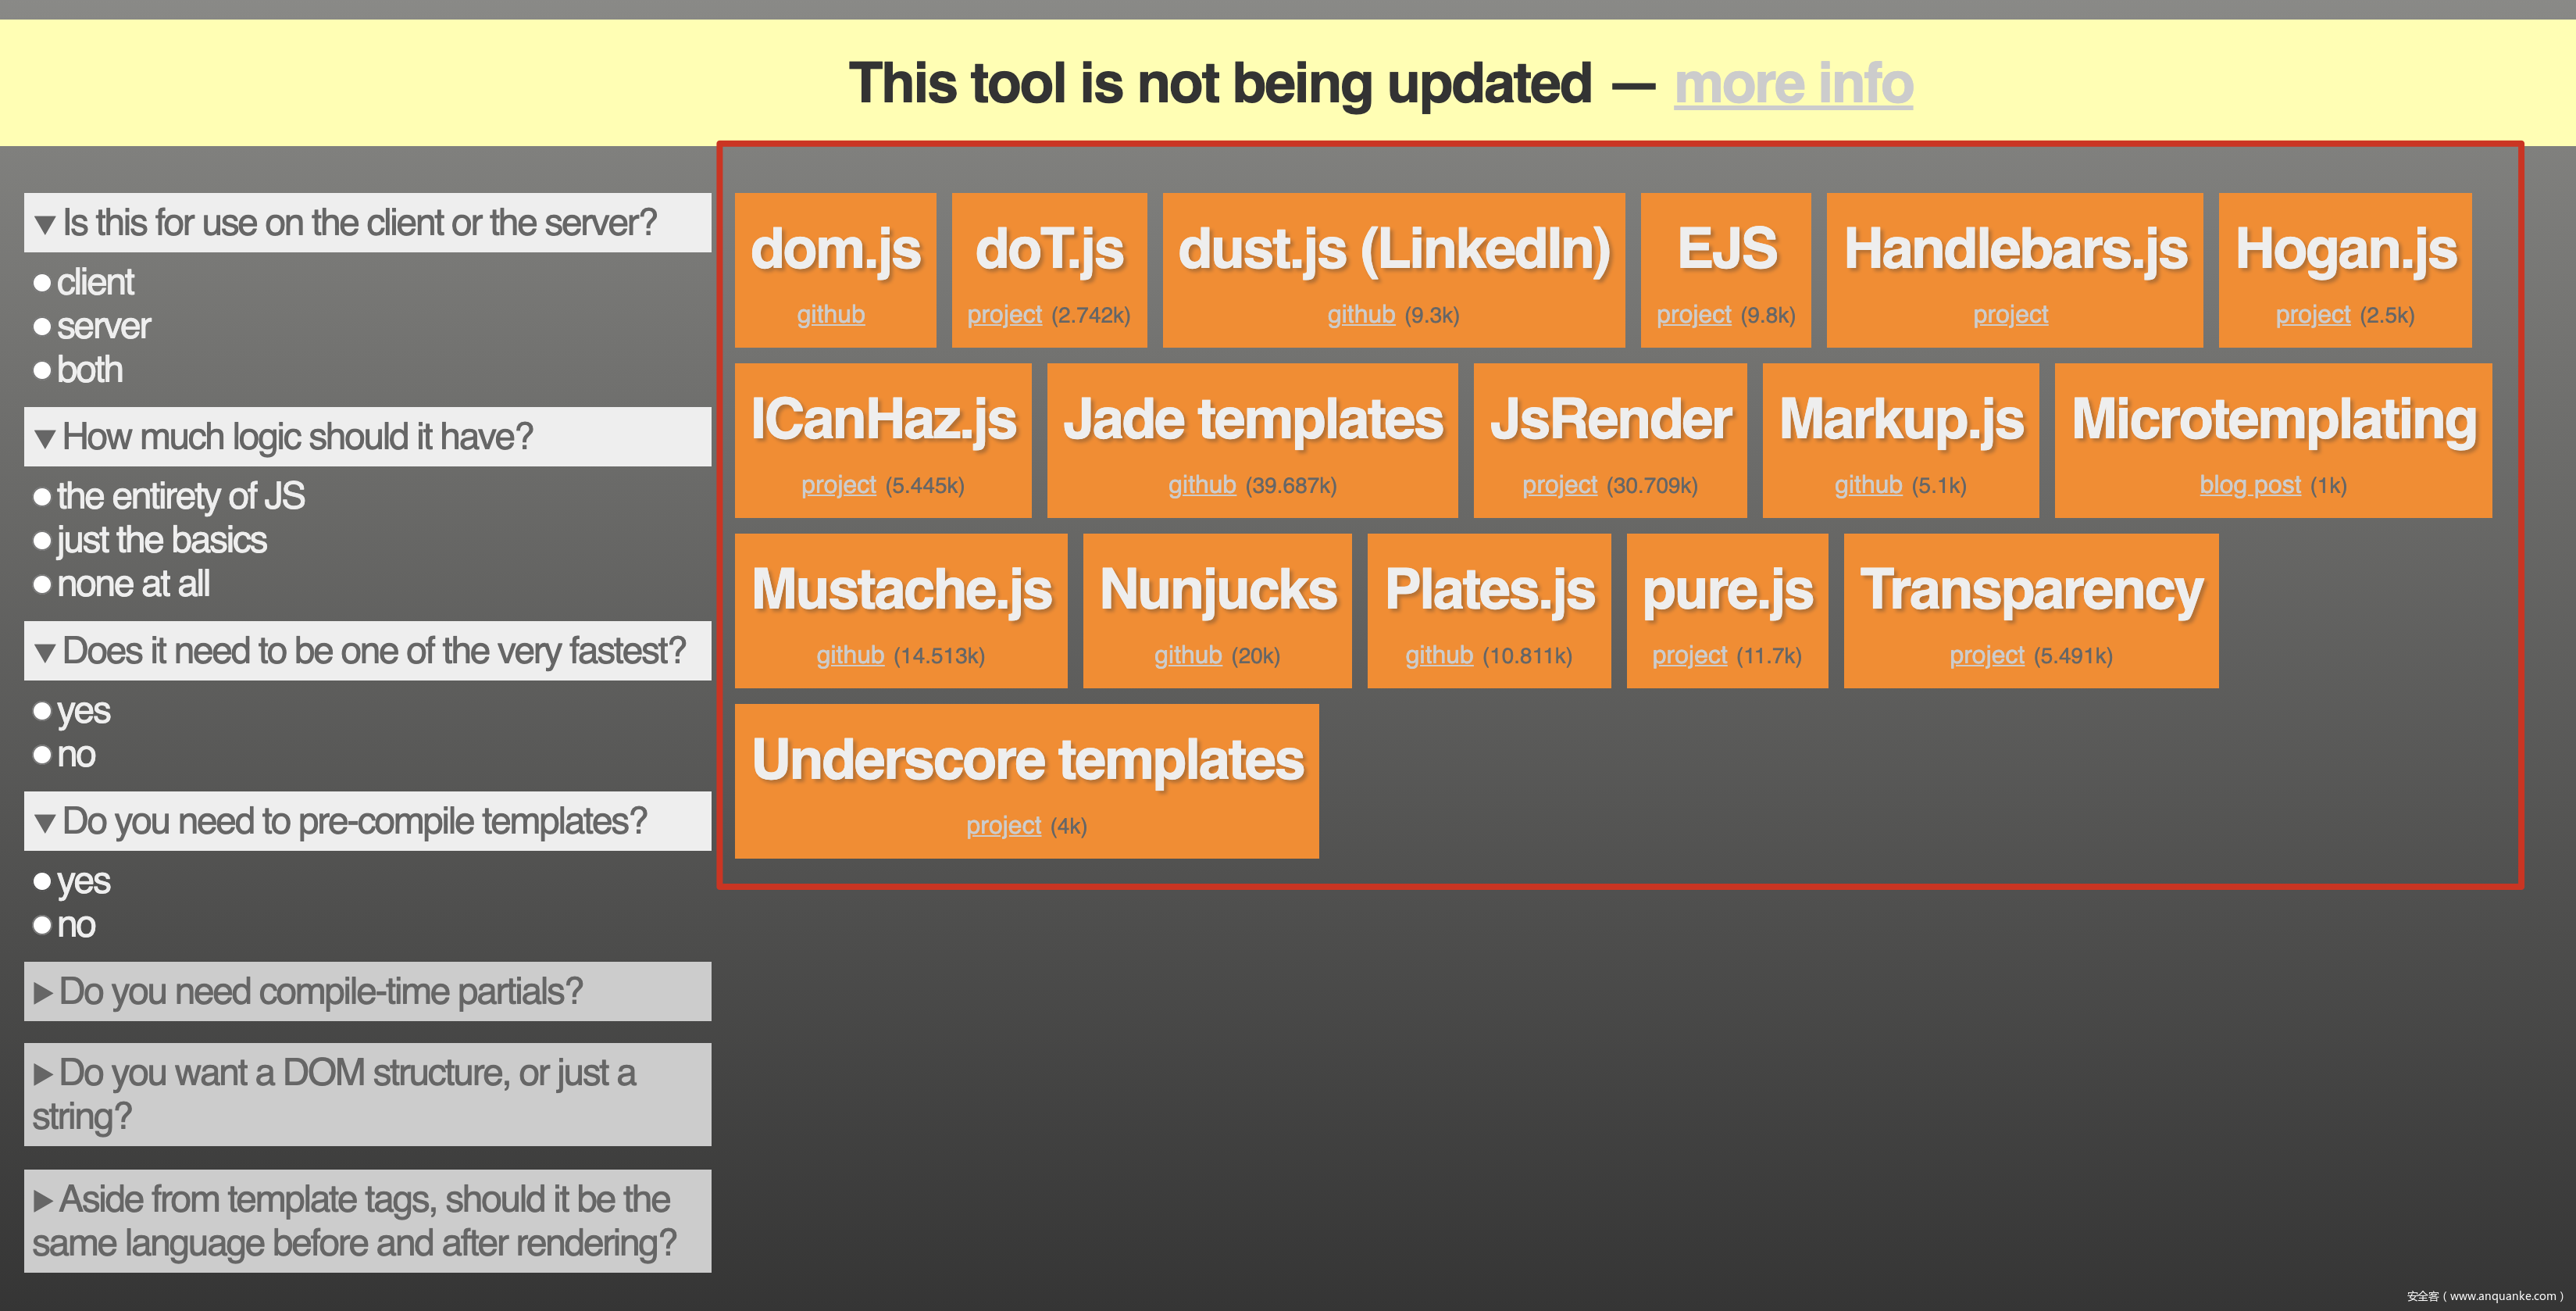
Task: Click the Underscore templates tile heading
Action: pyautogui.click(x=1027, y=760)
